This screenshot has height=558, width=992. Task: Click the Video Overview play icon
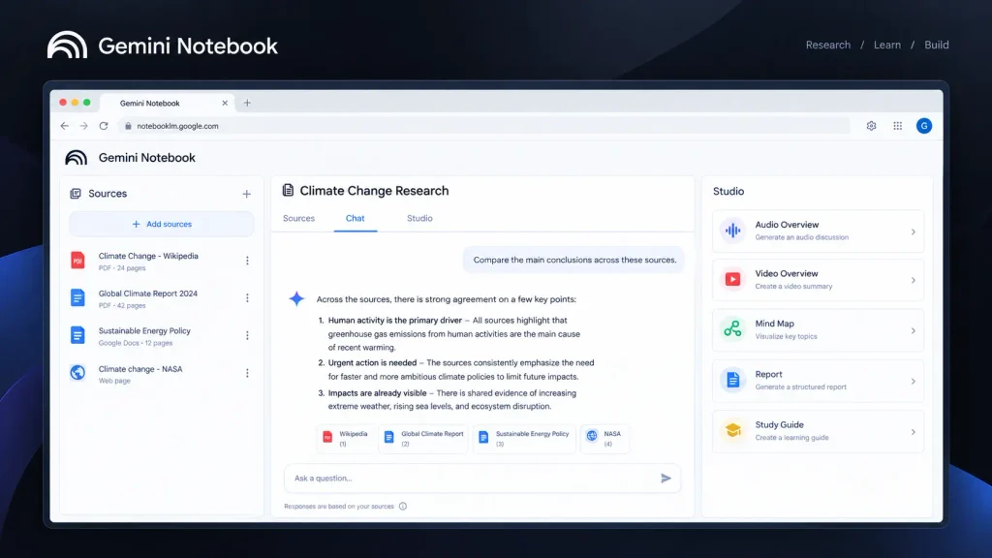(732, 280)
